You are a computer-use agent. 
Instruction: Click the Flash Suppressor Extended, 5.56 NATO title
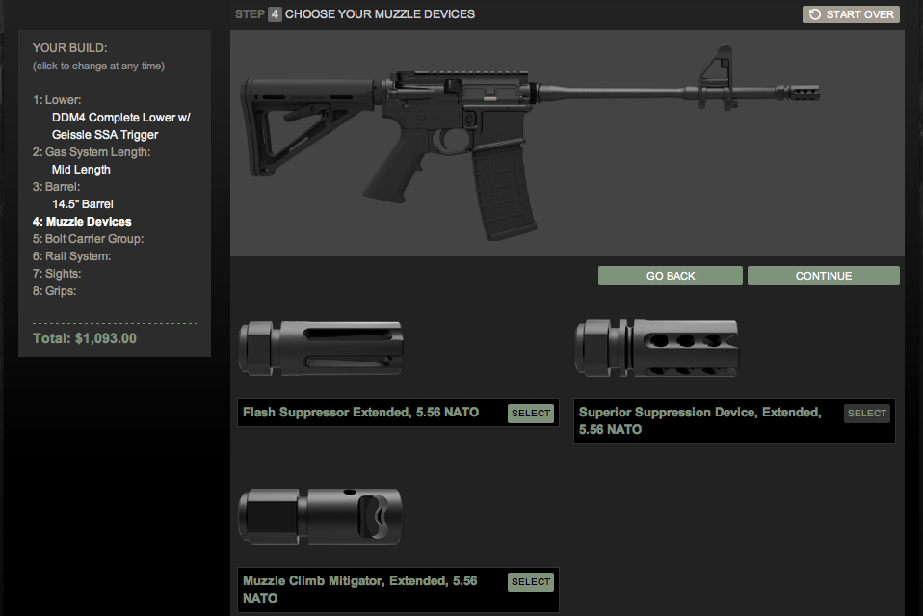coord(361,413)
